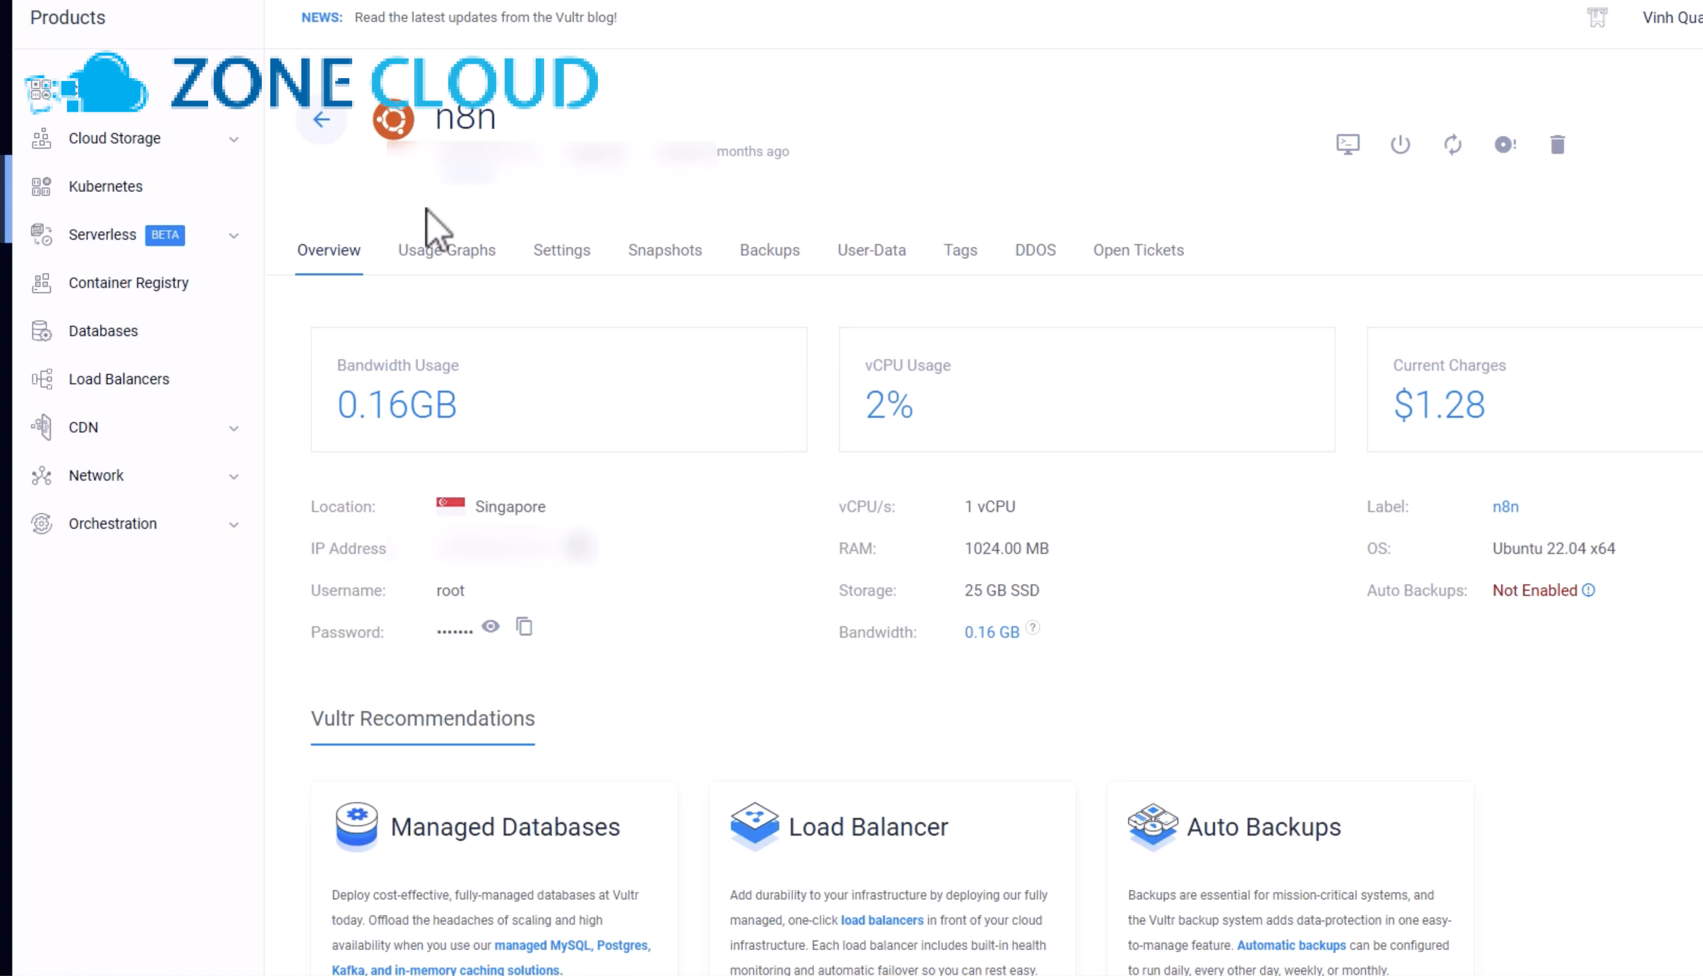Click the Vultr Recommendations heading
The width and height of the screenshot is (1703, 976).
click(x=423, y=718)
